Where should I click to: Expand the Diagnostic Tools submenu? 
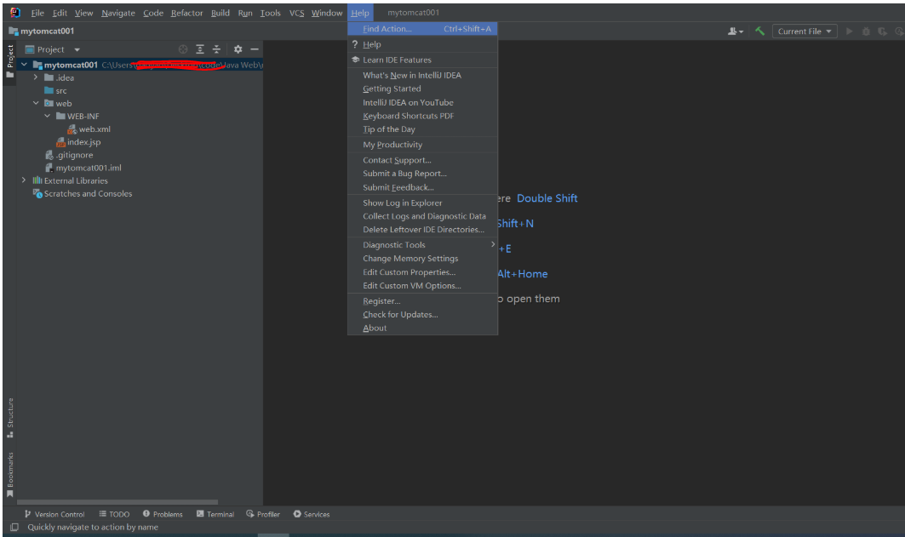pos(422,245)
